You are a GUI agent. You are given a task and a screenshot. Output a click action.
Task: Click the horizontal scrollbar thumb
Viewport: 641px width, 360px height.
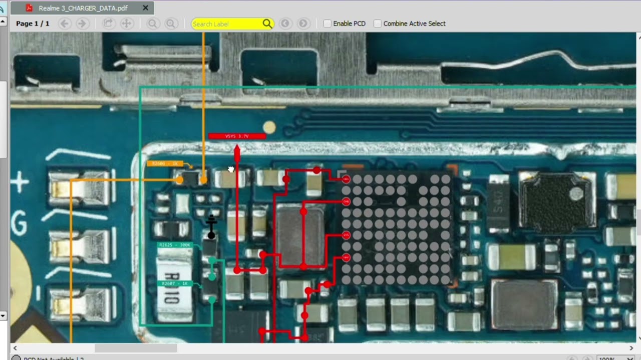[136, 347]
